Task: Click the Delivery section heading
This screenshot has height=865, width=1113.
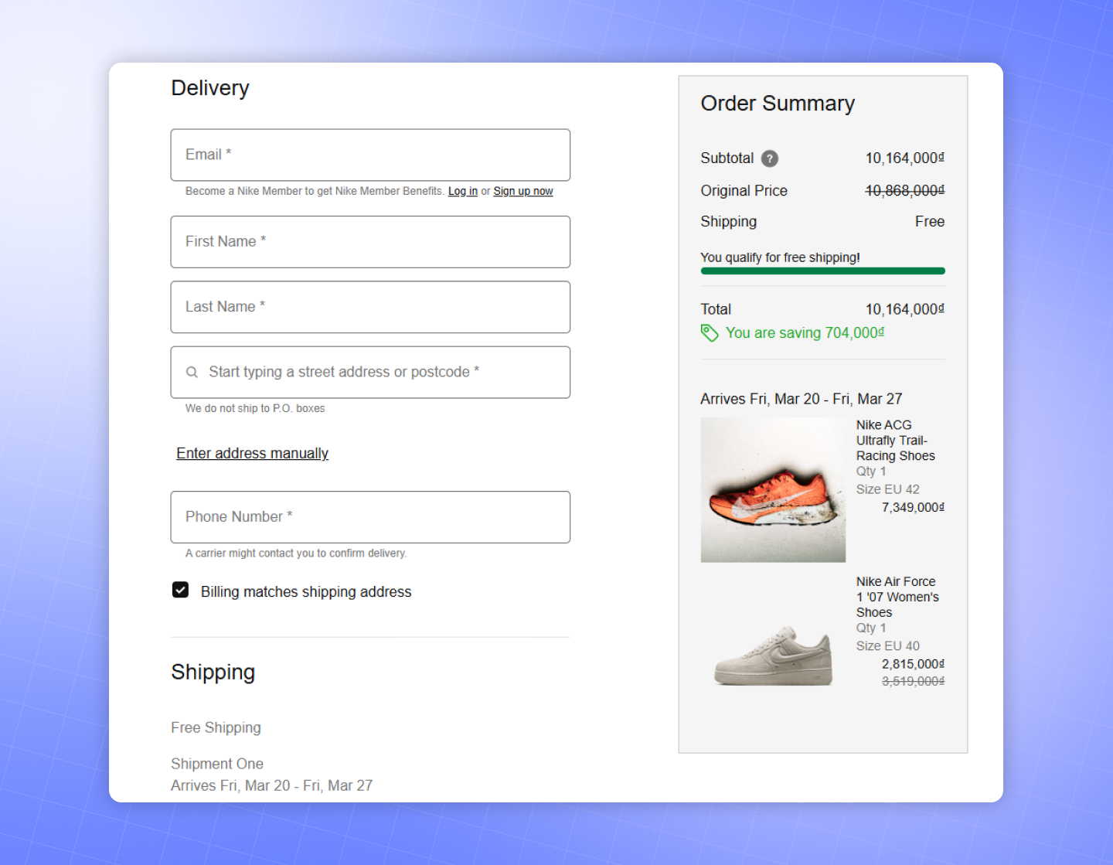Action: (x=209, y=88)
